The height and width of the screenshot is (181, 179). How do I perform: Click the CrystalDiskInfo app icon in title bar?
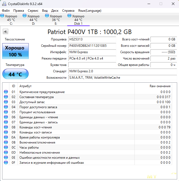point(4,4)
